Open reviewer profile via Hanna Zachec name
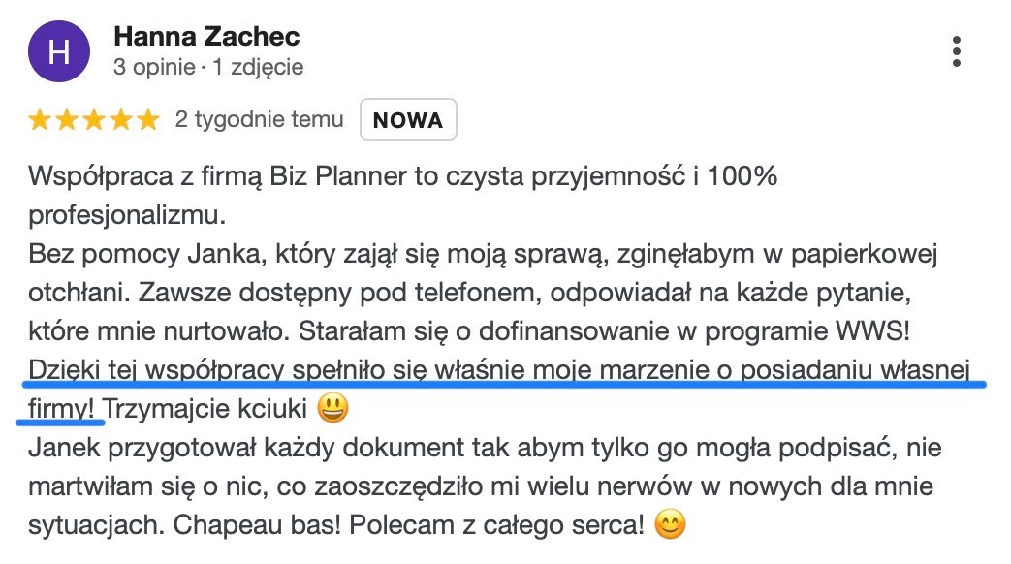 pos(206,37)
